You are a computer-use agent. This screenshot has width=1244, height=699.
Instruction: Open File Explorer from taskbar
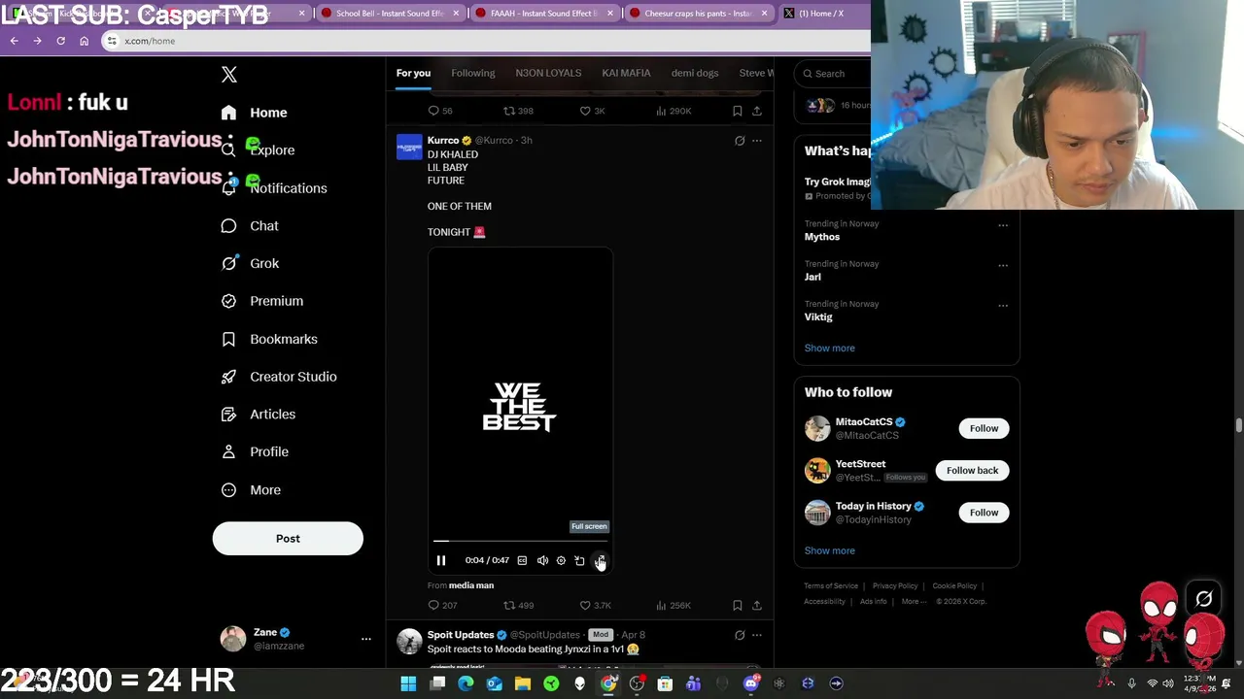522,683
